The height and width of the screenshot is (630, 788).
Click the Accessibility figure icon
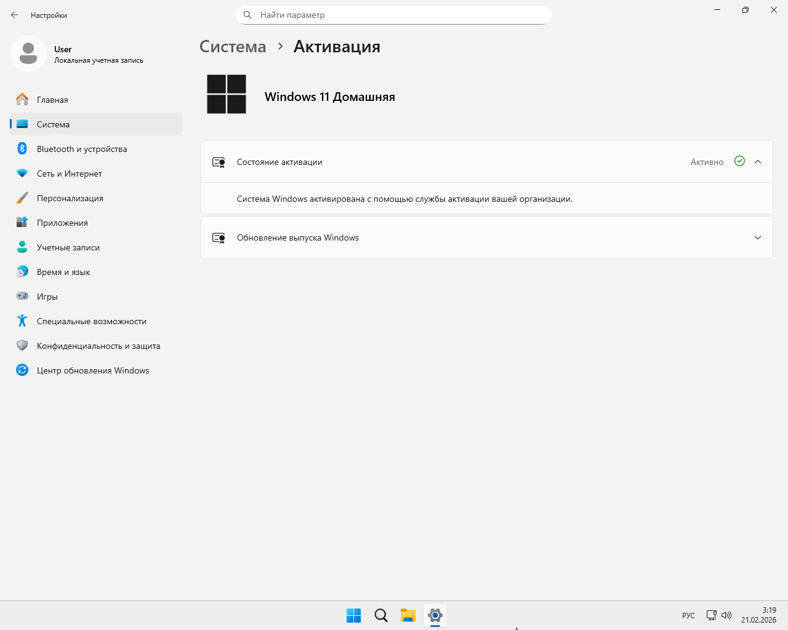tap(22, 321)
